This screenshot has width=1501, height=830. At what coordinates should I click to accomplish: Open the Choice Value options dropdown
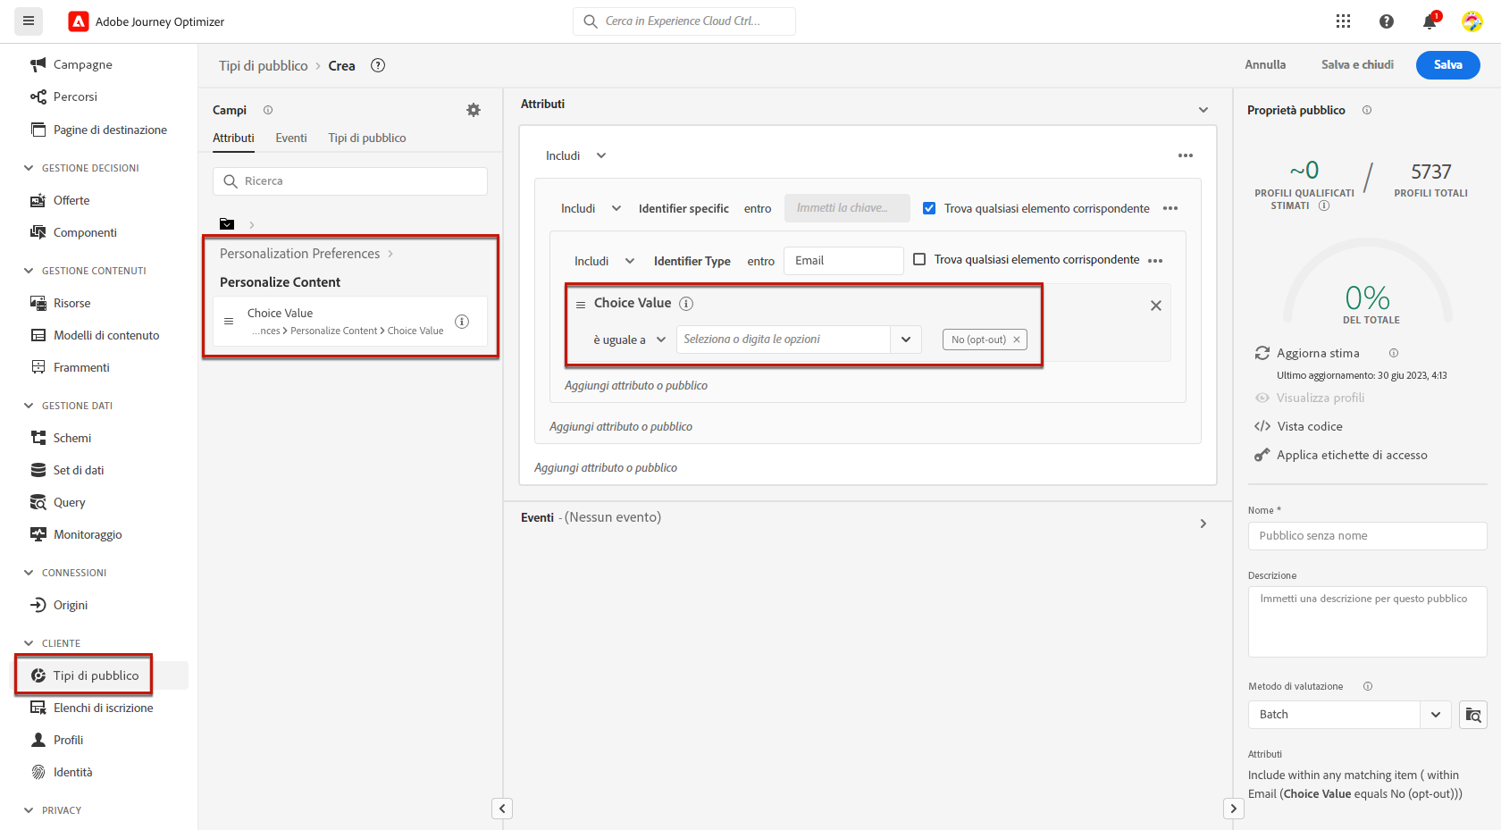pyautogui.click(x=906, y=340)
